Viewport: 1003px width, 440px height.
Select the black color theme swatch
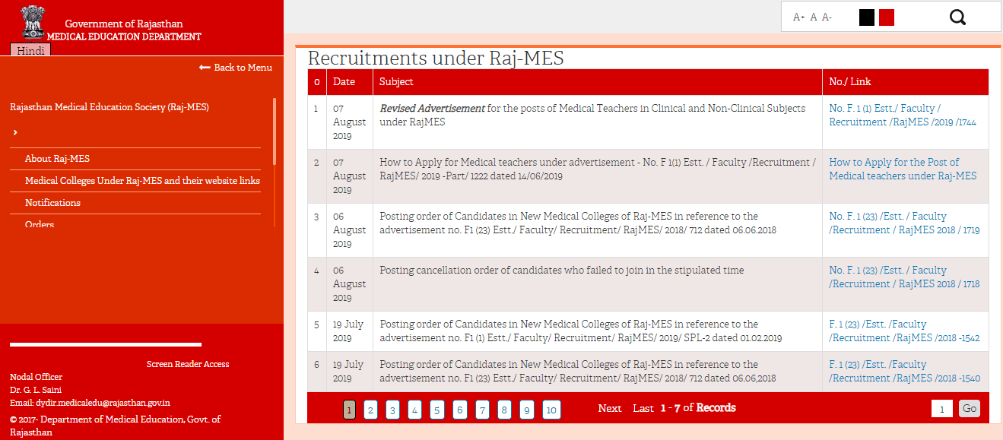click(866, 17)
